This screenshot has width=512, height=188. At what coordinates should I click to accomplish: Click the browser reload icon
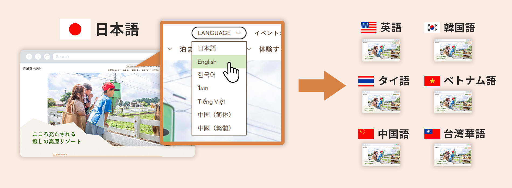[47, 57]
